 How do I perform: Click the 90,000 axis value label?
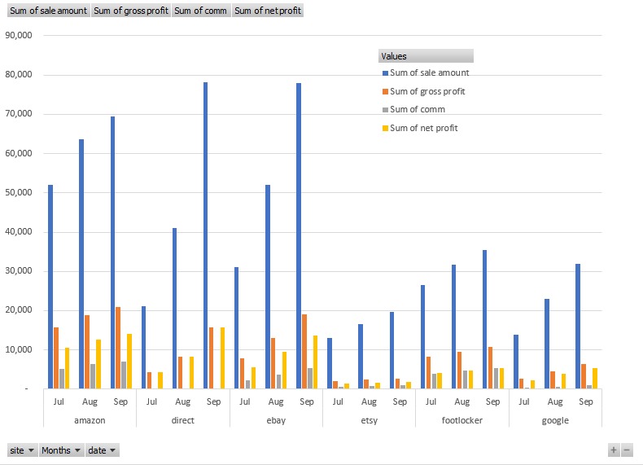[x=19, y=35]
